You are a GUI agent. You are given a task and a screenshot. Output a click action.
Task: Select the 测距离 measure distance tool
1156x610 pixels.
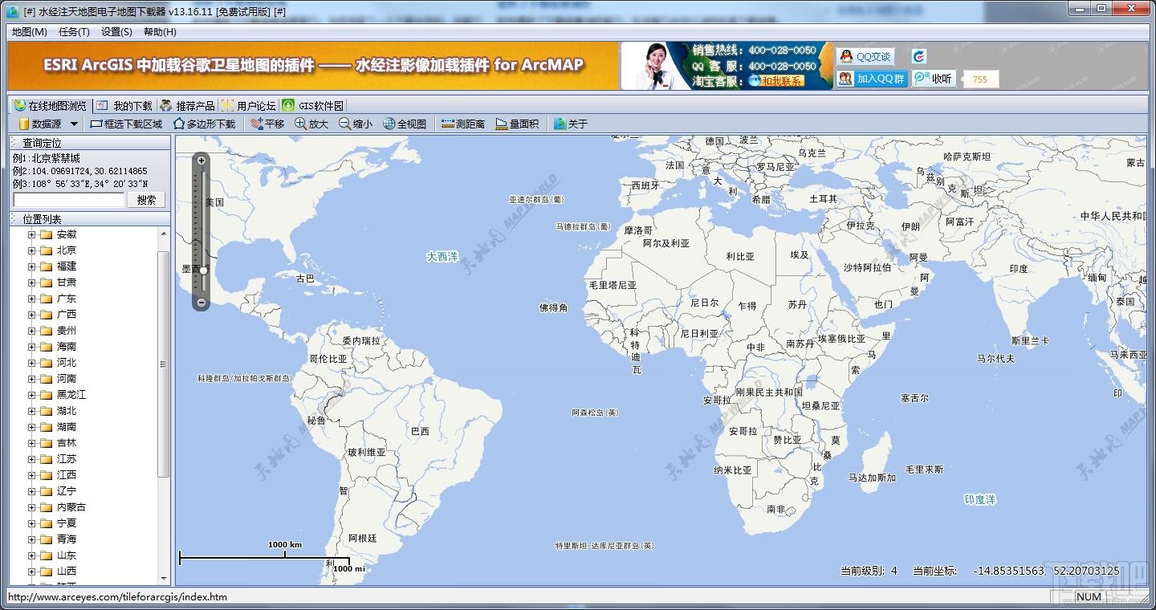pyautogui.click(x=462, y=124)
